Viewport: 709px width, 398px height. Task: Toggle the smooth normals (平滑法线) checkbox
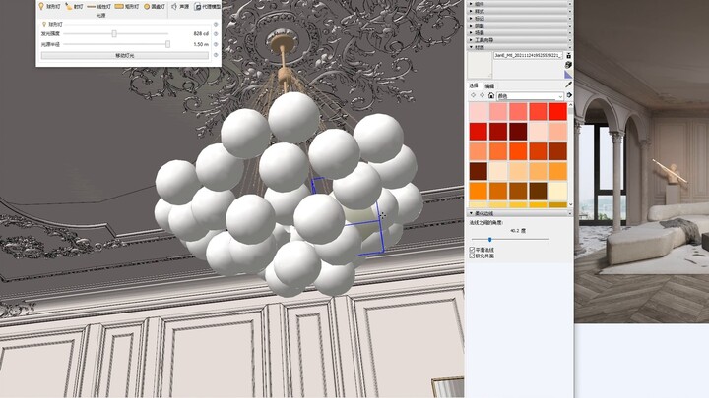tap(472, 250)
